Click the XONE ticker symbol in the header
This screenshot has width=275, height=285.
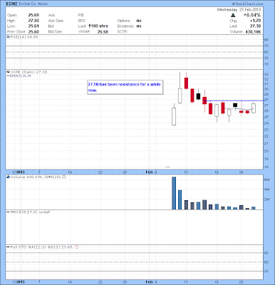(11, 4)
